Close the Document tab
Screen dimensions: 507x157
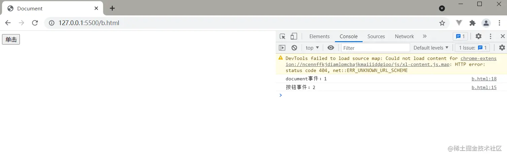coord(96,8)
